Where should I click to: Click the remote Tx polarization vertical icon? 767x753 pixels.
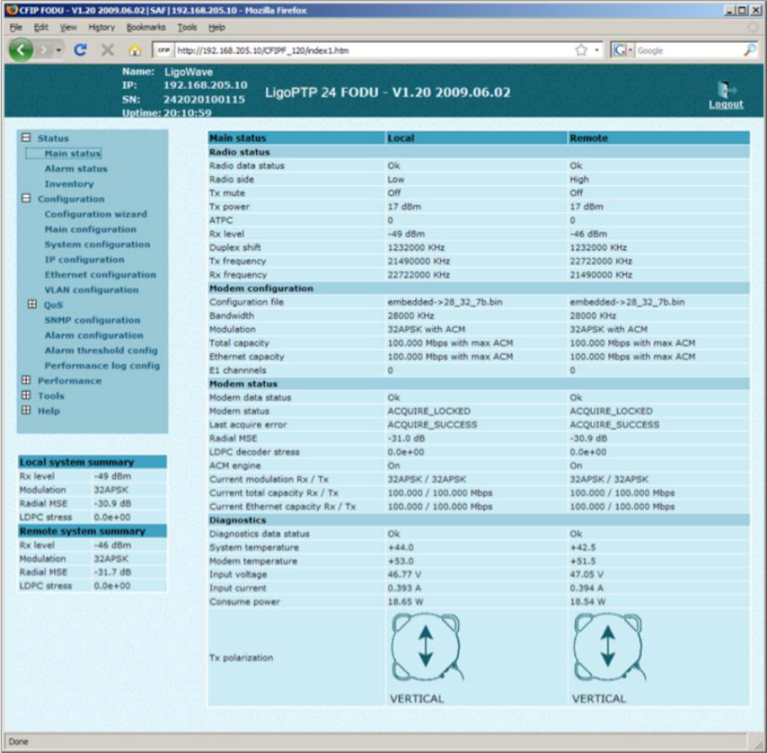(x=609, y=647)
